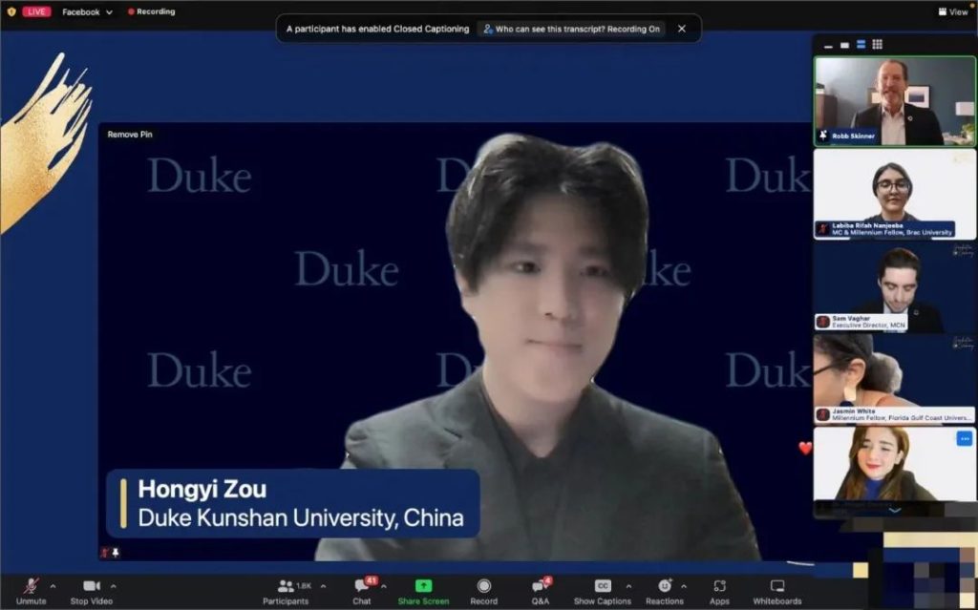Click "Who can see this transcript?" link

pos(571,29)
